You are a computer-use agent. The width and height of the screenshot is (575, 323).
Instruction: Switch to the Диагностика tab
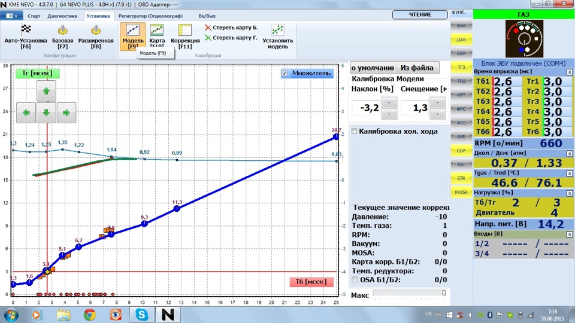click(62, 16)
